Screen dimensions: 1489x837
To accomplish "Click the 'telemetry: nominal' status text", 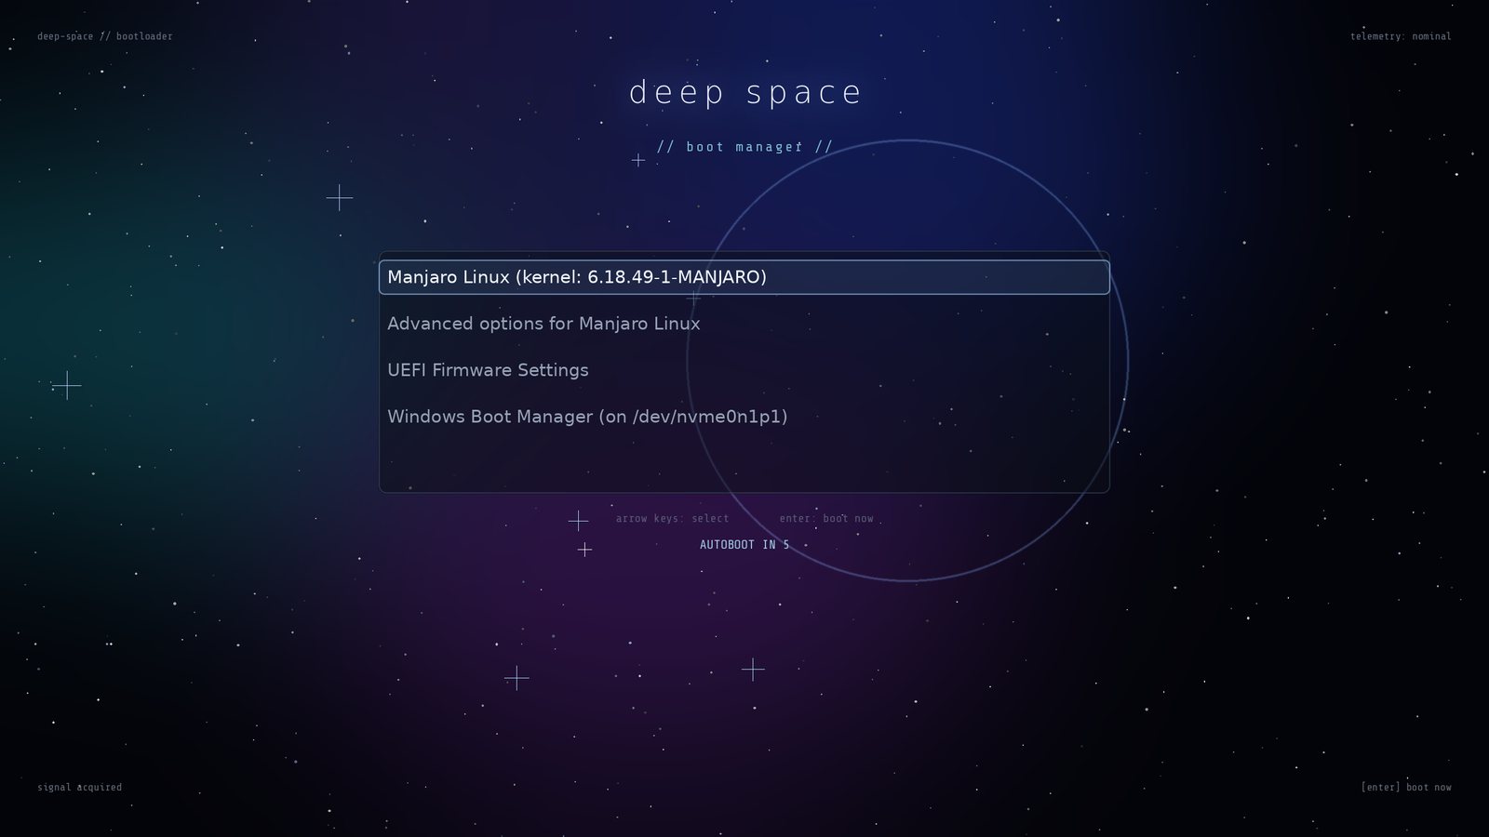I will [x=1401, y=36].
